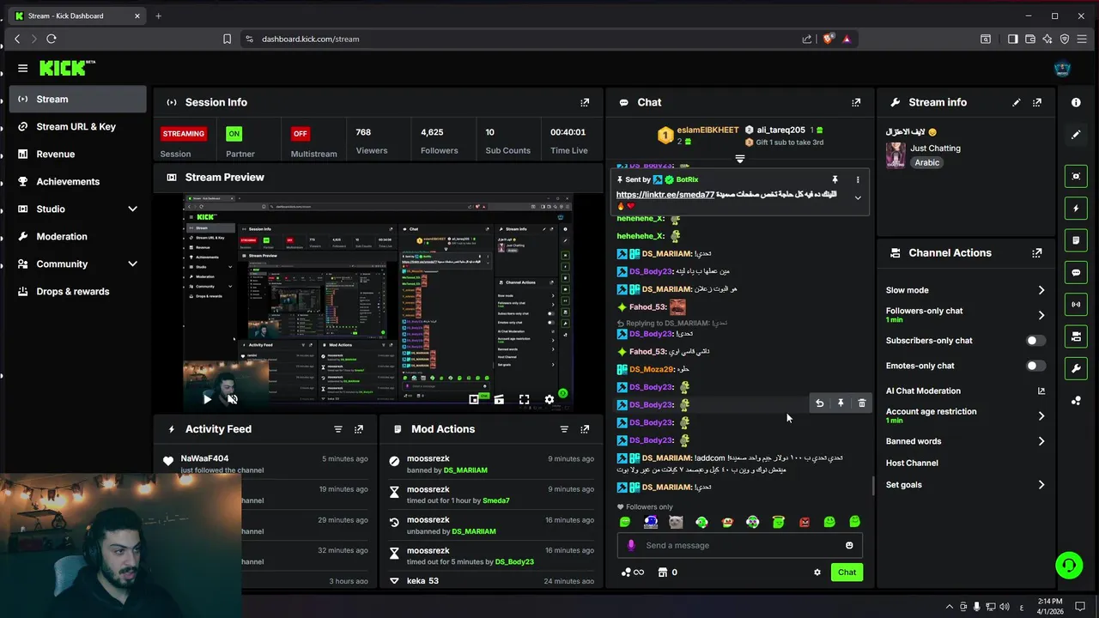Open the shop icon showing 0
Image resolution: width=1099 pixels, height=618 pixels.
667,573
